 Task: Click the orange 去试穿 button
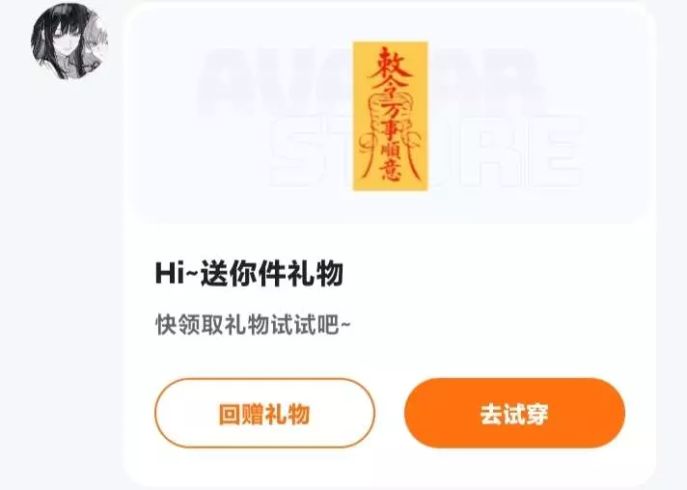[x=514, y=414]
